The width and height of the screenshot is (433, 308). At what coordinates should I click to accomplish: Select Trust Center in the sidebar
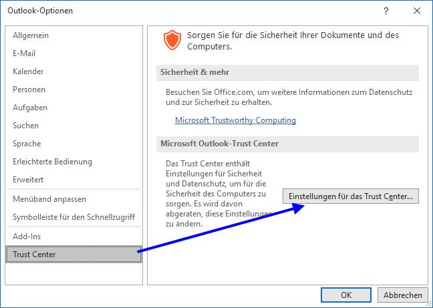pos(35,255)
